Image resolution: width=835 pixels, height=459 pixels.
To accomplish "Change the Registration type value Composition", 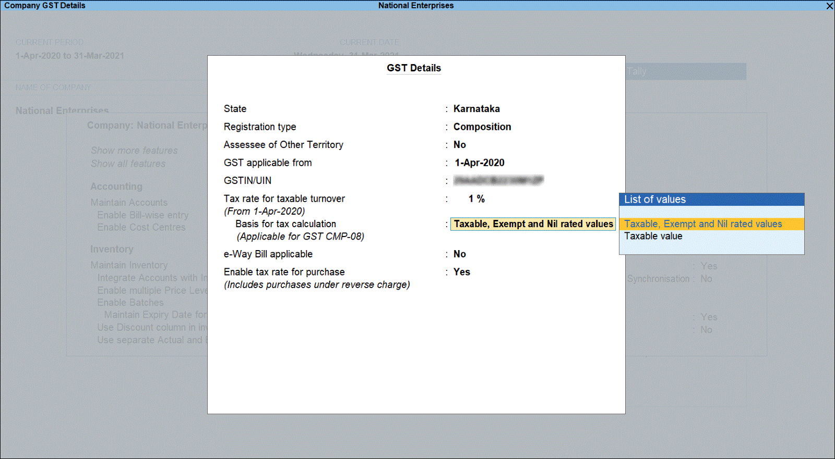I will (482, 127).
